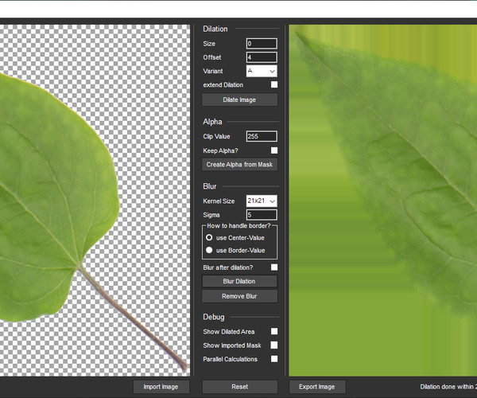Click the dilated result image preview
The width and height of the screenshot is (477, 398).
coord(382,201)
